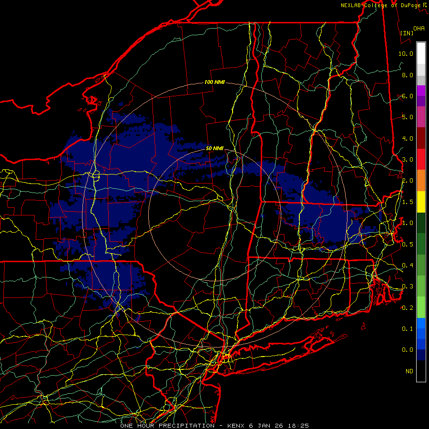
Task: Click the 6.0 legend value
Action: tap(408, 96)
